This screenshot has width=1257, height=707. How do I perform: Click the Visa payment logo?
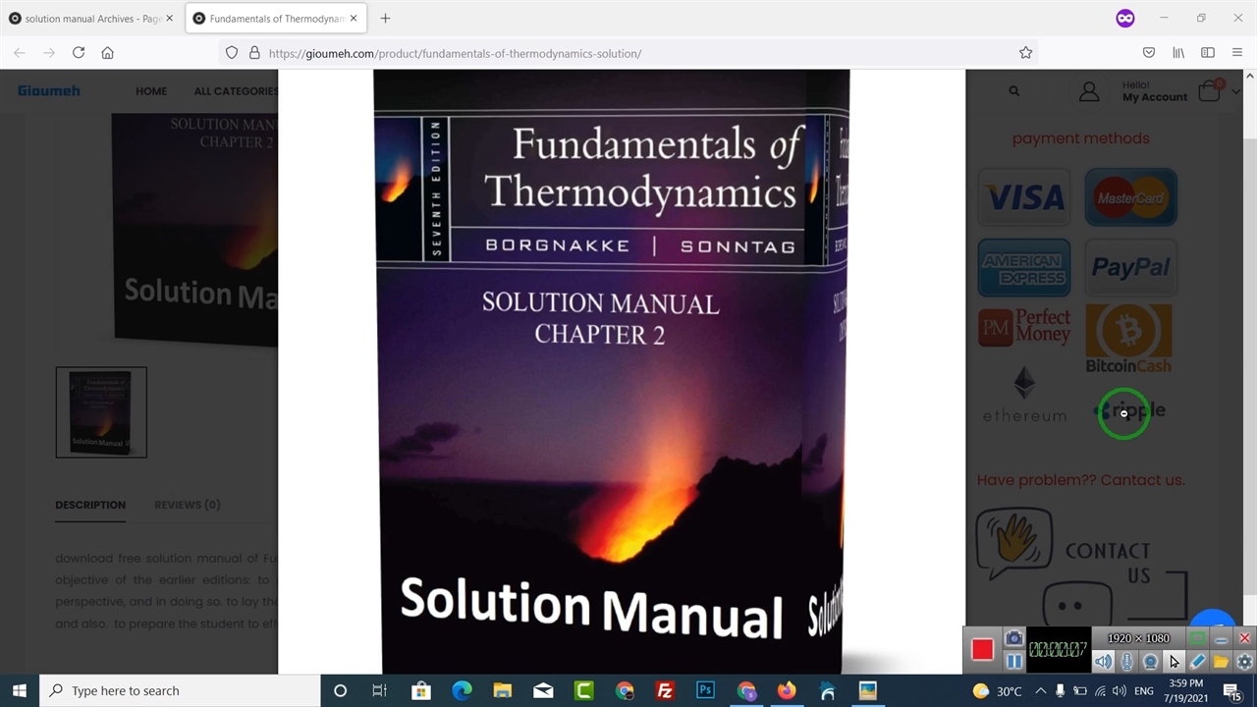click(1024, 197)
